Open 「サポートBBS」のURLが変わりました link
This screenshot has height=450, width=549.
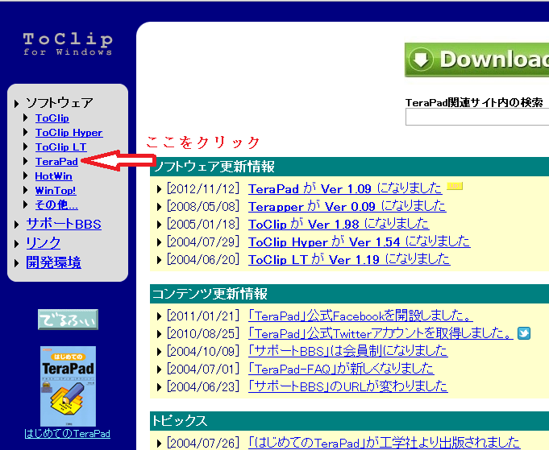[348, 386]
